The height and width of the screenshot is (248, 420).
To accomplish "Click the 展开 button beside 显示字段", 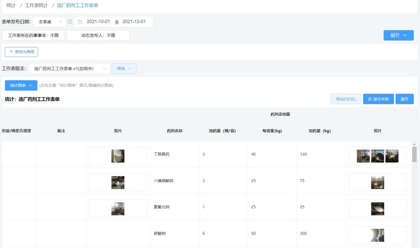I will [x=404, y=99].
